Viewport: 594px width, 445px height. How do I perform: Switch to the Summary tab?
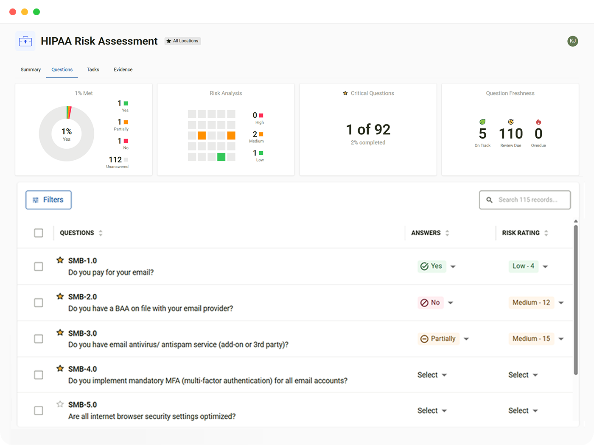(31, 70)
